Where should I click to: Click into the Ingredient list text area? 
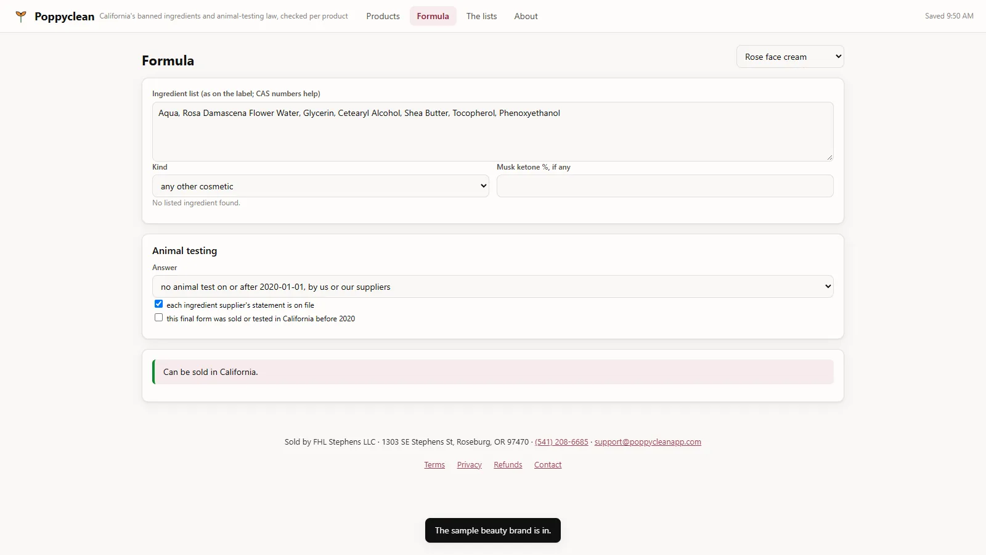coord(493,131)
